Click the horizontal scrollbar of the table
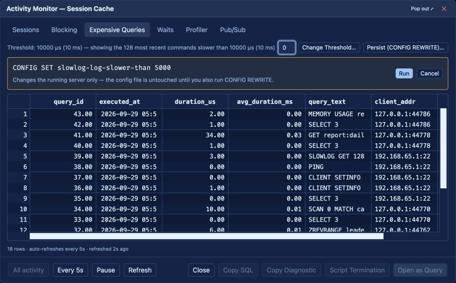 (x=207, y=236)
